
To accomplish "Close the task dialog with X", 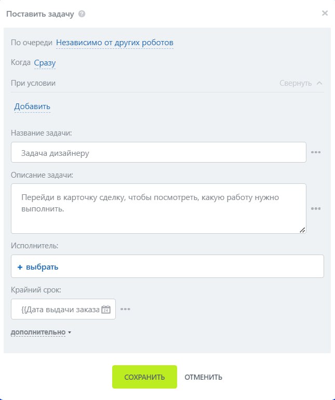I will 325,14.
